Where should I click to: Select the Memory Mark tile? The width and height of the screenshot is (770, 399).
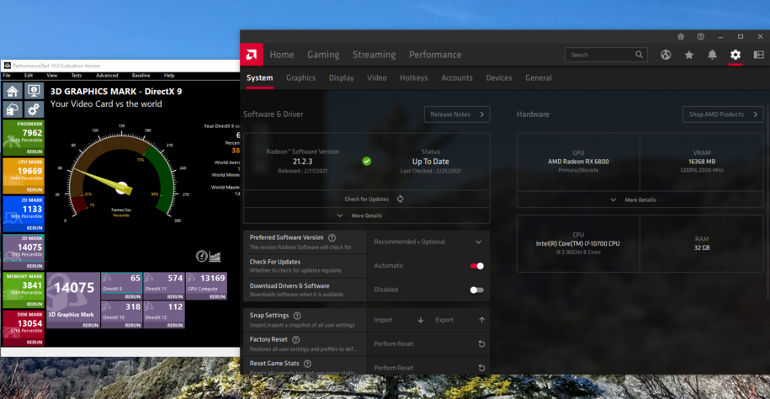point(23,290)
